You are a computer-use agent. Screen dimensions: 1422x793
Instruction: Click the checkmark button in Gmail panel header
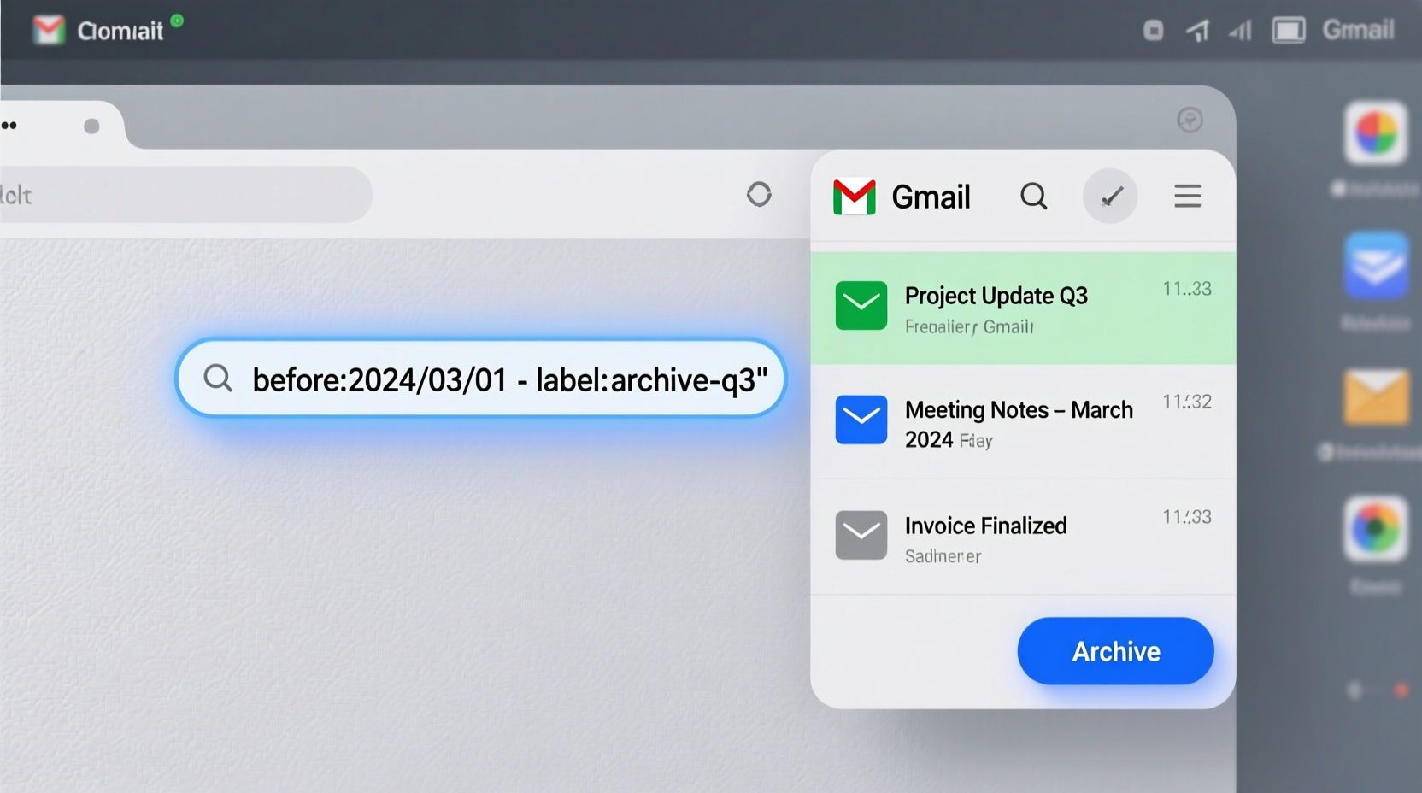pyautogui.click(x=1110, y=197)
